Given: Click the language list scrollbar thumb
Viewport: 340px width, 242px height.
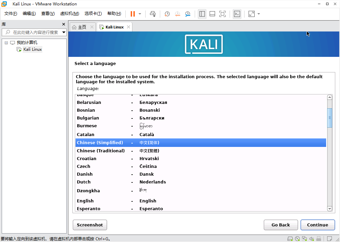Looking at the screenshot, I should [x=330, y=118].
